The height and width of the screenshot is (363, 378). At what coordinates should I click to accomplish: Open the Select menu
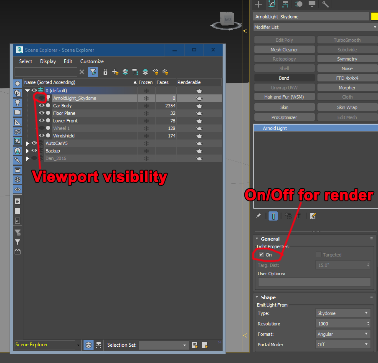pyautogui.click(x=25, y=61)
